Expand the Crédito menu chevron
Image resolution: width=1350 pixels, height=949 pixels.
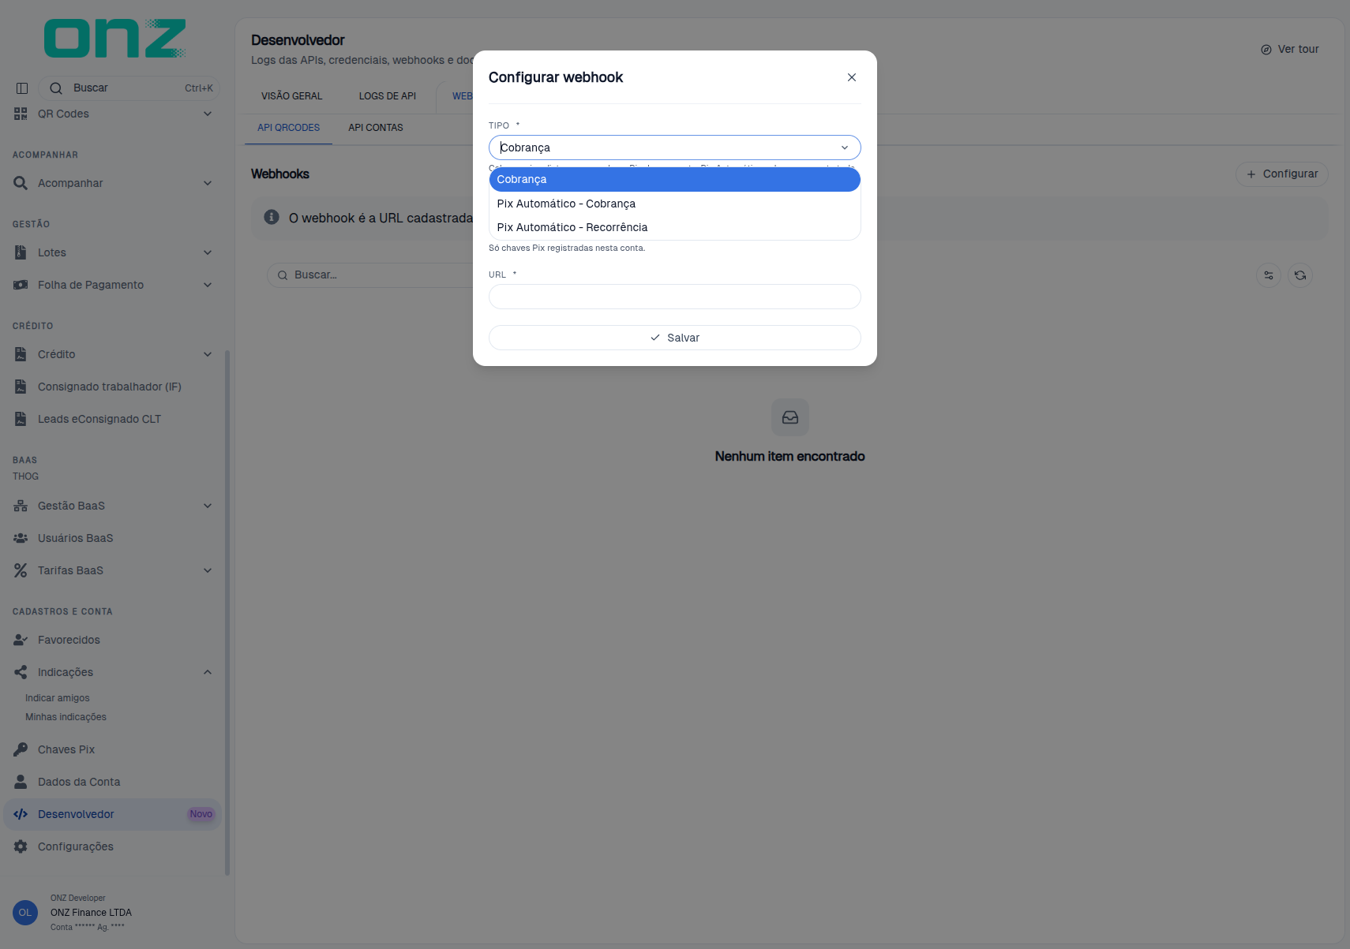tap(208, 354)
